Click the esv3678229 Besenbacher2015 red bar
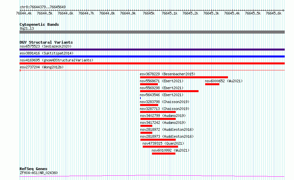294x180 pixels. click(184, 77)
